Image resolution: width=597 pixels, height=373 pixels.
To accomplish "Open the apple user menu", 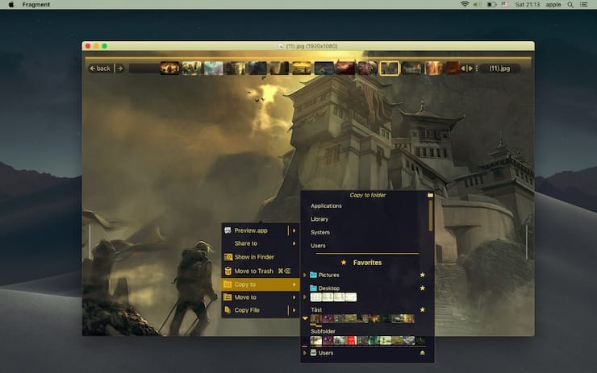I will click(x=553, y=5).
